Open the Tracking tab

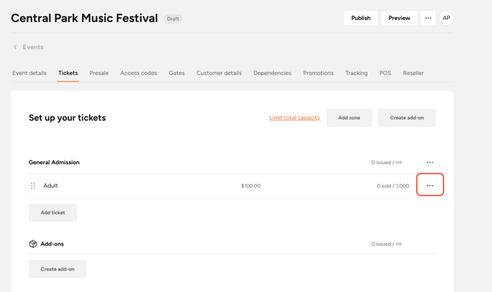356,73
